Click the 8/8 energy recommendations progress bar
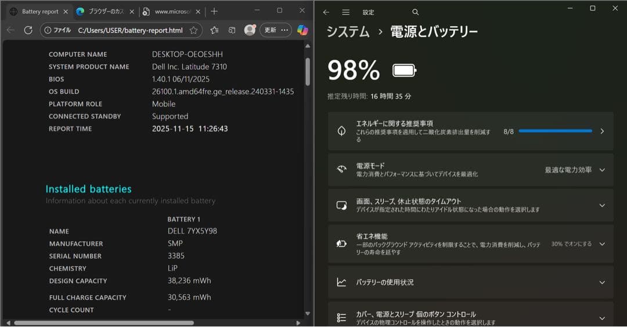The height and width of the screenshot is (327, 627). [x=556, y=131]
